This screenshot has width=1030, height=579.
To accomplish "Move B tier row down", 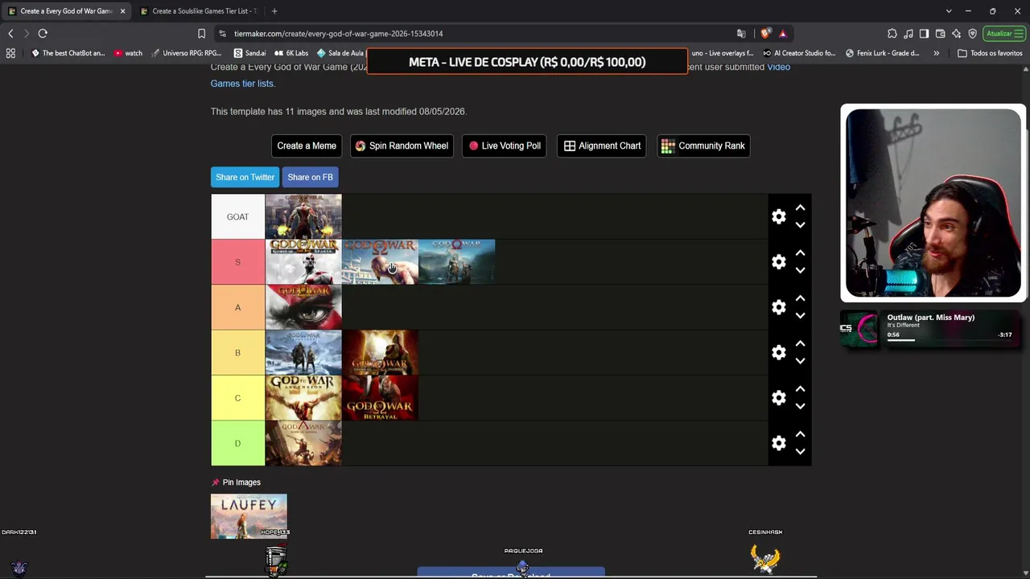I will tap(800, 361).
